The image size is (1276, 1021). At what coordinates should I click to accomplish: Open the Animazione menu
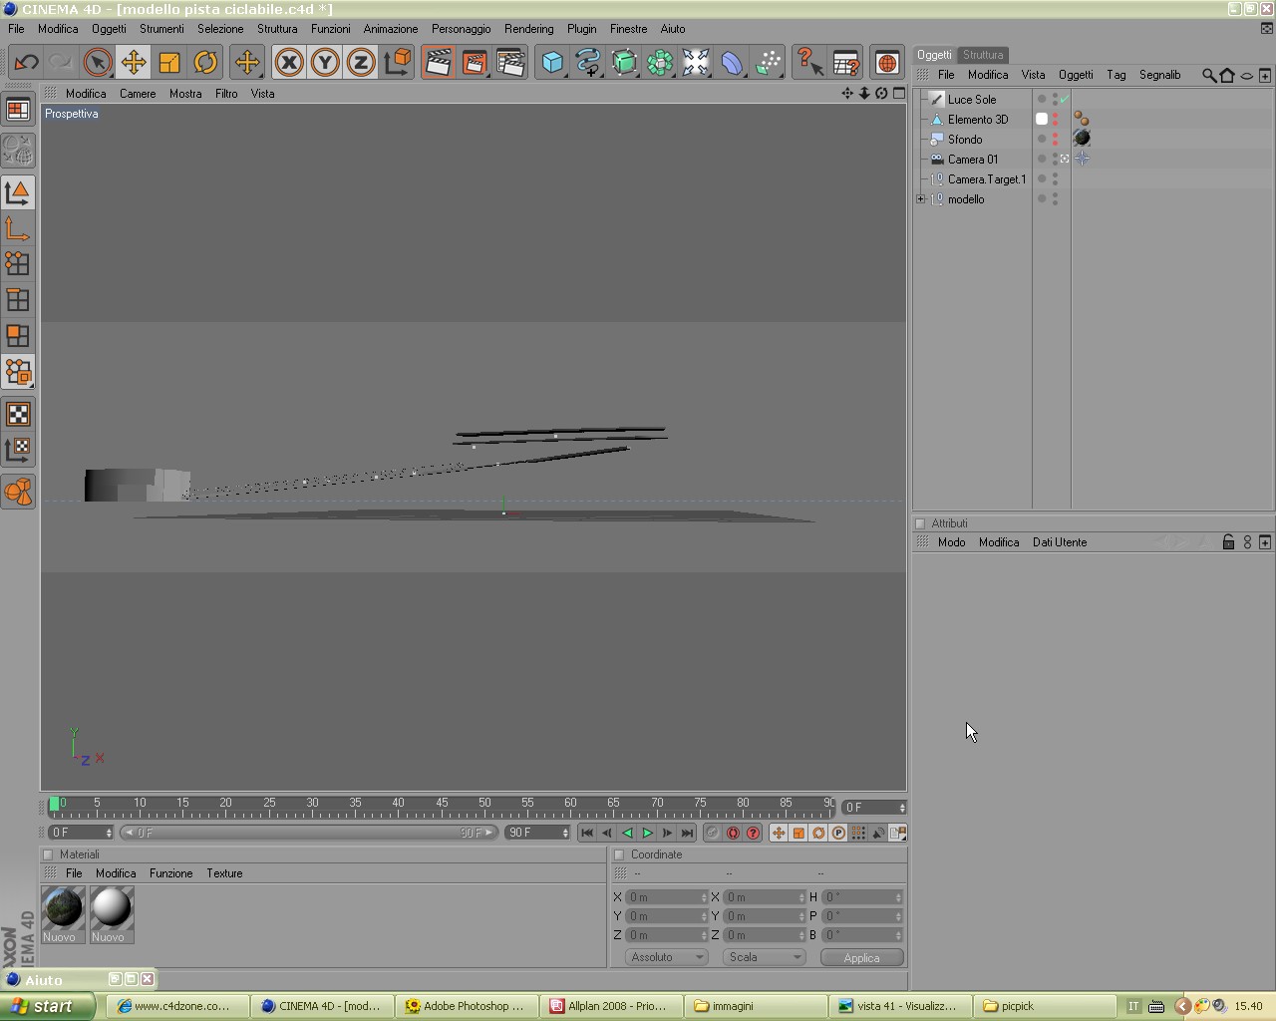click(391, 29)
